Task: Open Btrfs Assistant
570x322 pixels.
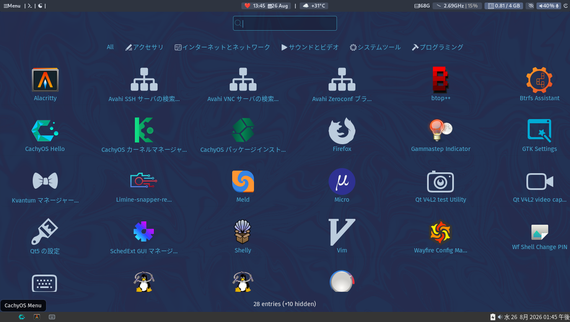Action: click(540, 85)
